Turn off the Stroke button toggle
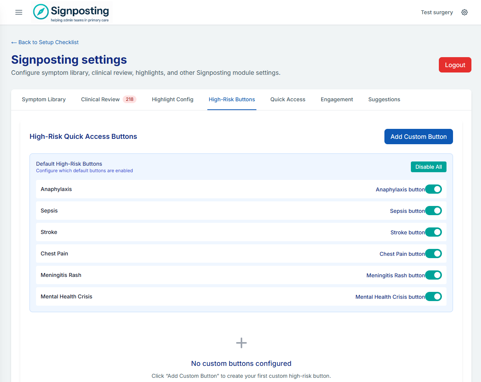This screenshot has height=382, width=481. 433,232
